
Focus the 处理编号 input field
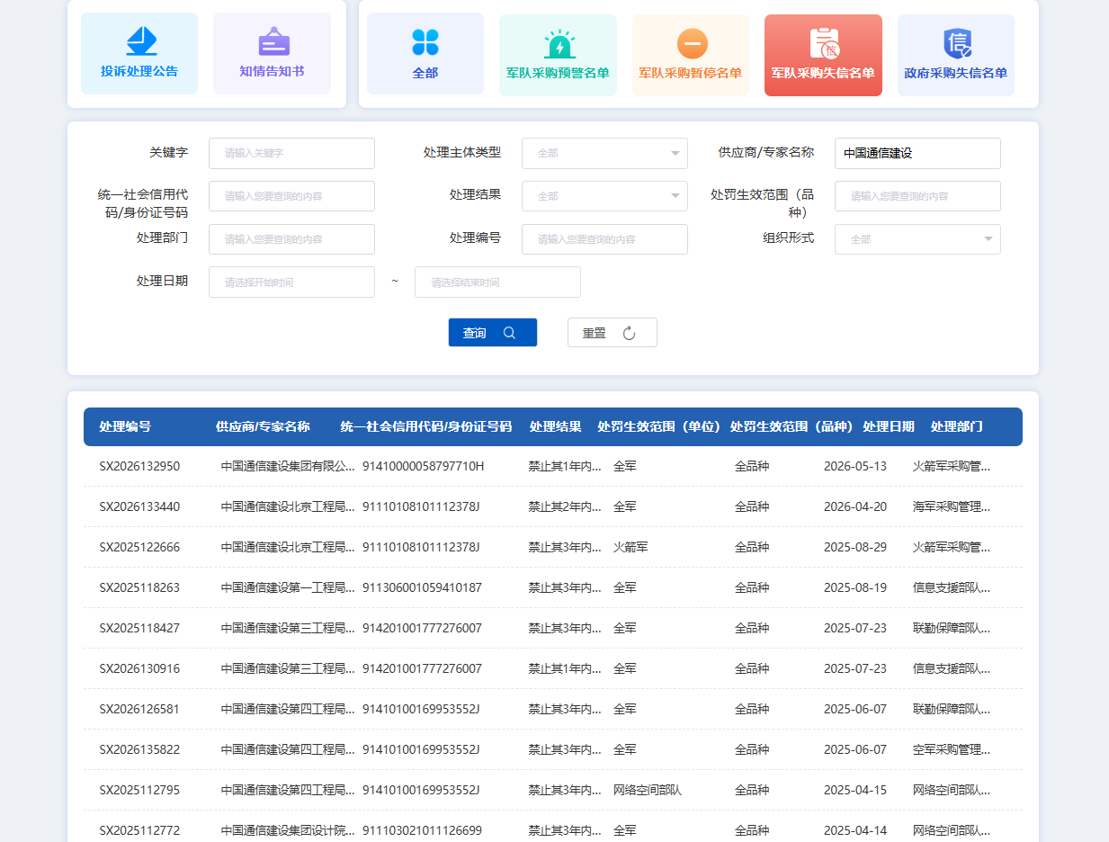click(604, 239)
